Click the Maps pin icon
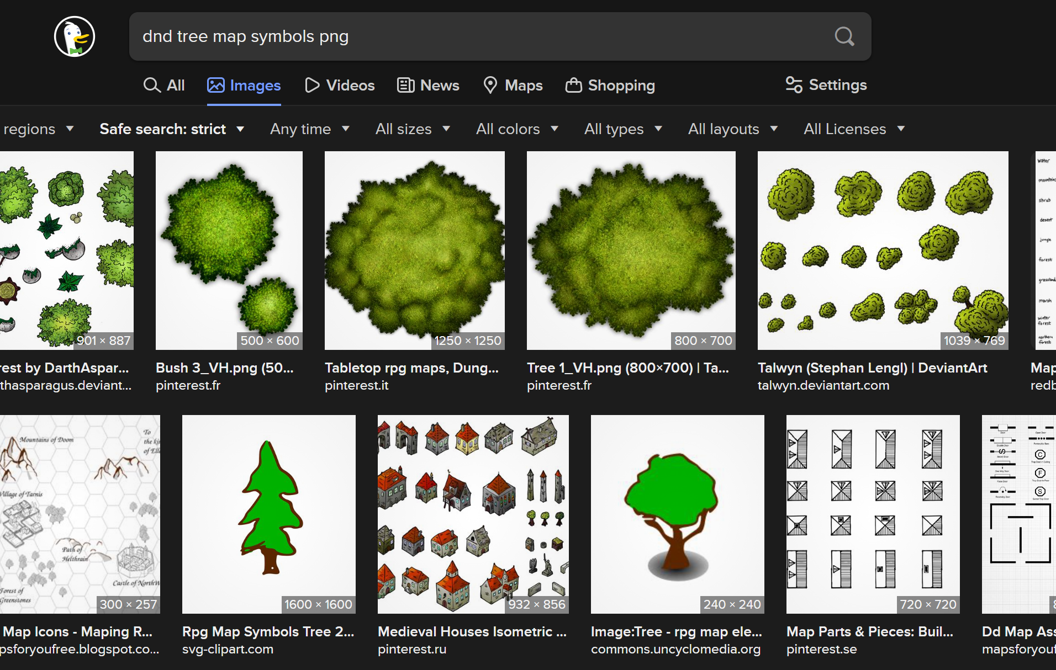1056x670 pixels. (490, 85)
